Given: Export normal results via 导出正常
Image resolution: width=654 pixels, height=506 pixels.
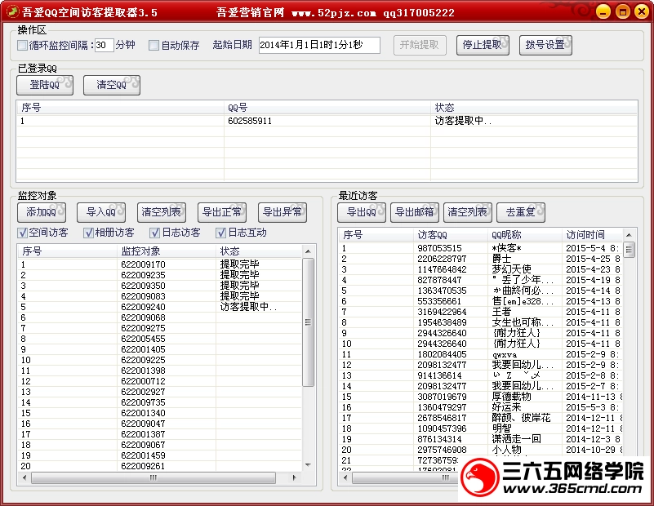Looking at the screenshot, I should 222,212.
